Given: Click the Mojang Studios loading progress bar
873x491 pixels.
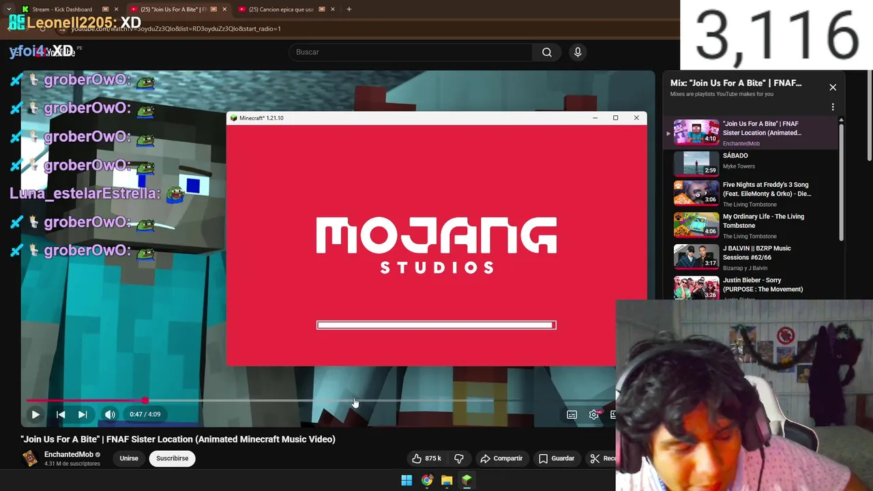Looking at the screenshot, I should tap(436, 325).
